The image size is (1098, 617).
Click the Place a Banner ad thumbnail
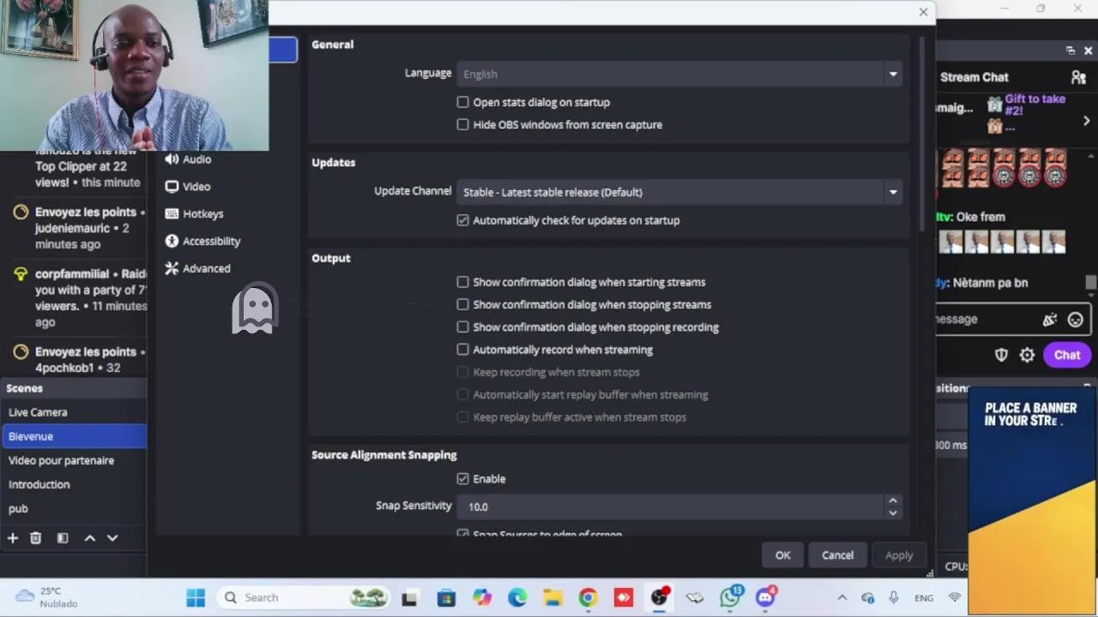click(x=1032, y=501)
